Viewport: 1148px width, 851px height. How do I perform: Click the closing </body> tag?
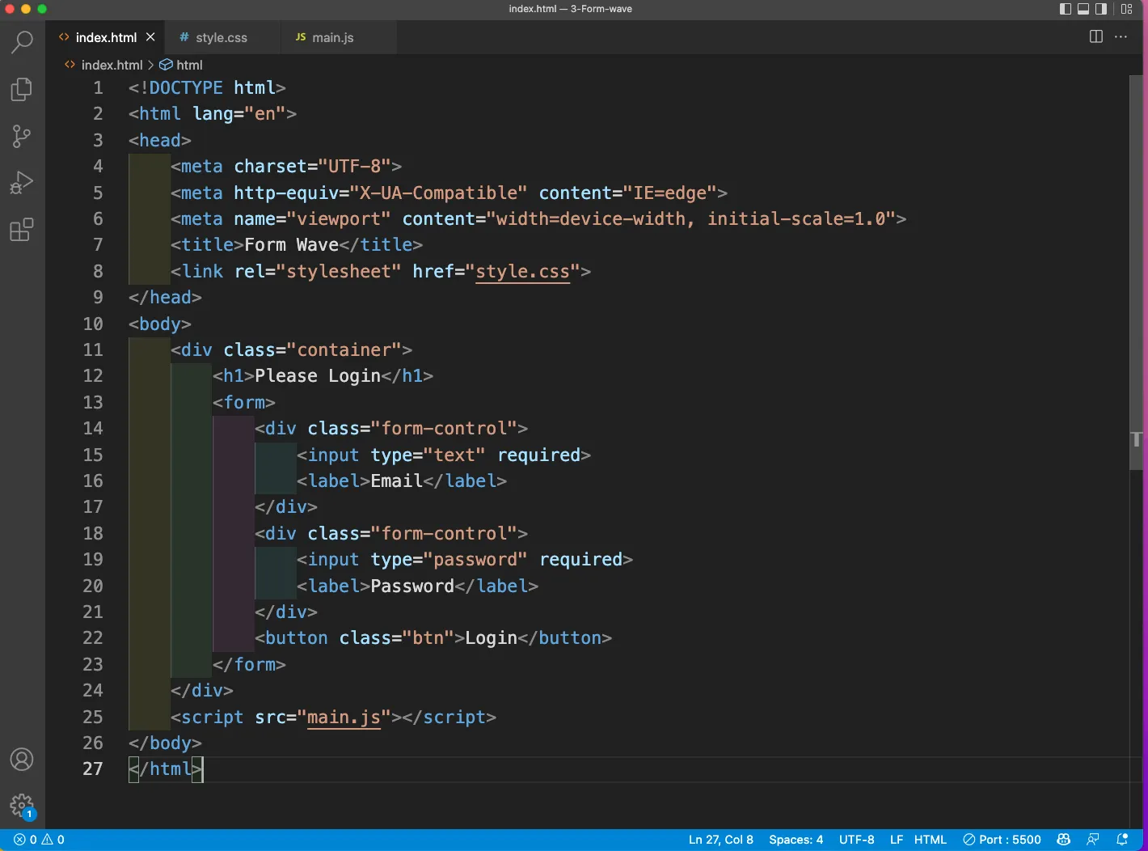(x=165, y=743)
